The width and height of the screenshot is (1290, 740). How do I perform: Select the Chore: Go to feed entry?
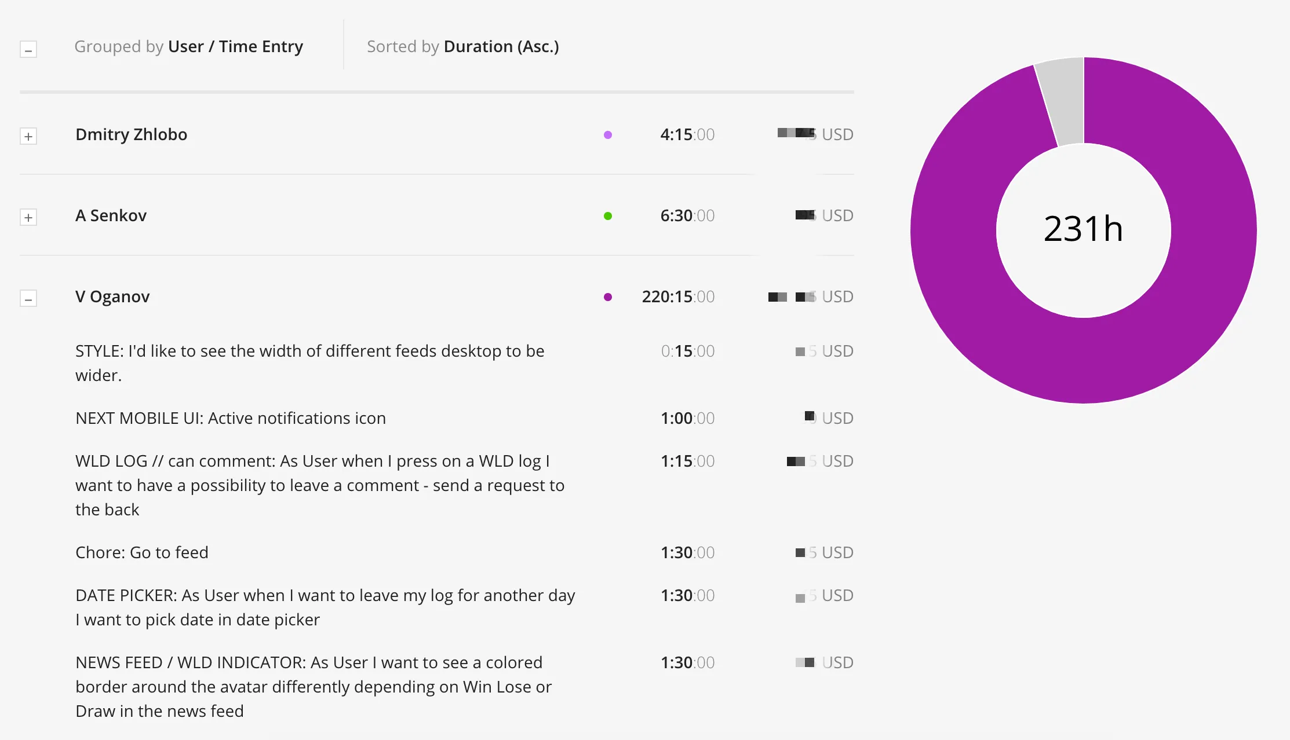pyautogui.click(x=141, y=552)
